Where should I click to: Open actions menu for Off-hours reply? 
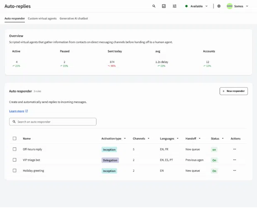coord(235,149)
